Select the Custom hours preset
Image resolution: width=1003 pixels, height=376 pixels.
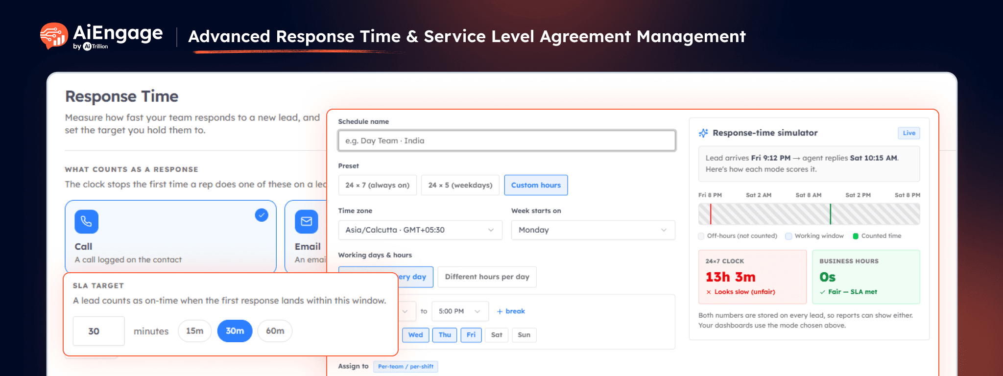pos(536,185)
